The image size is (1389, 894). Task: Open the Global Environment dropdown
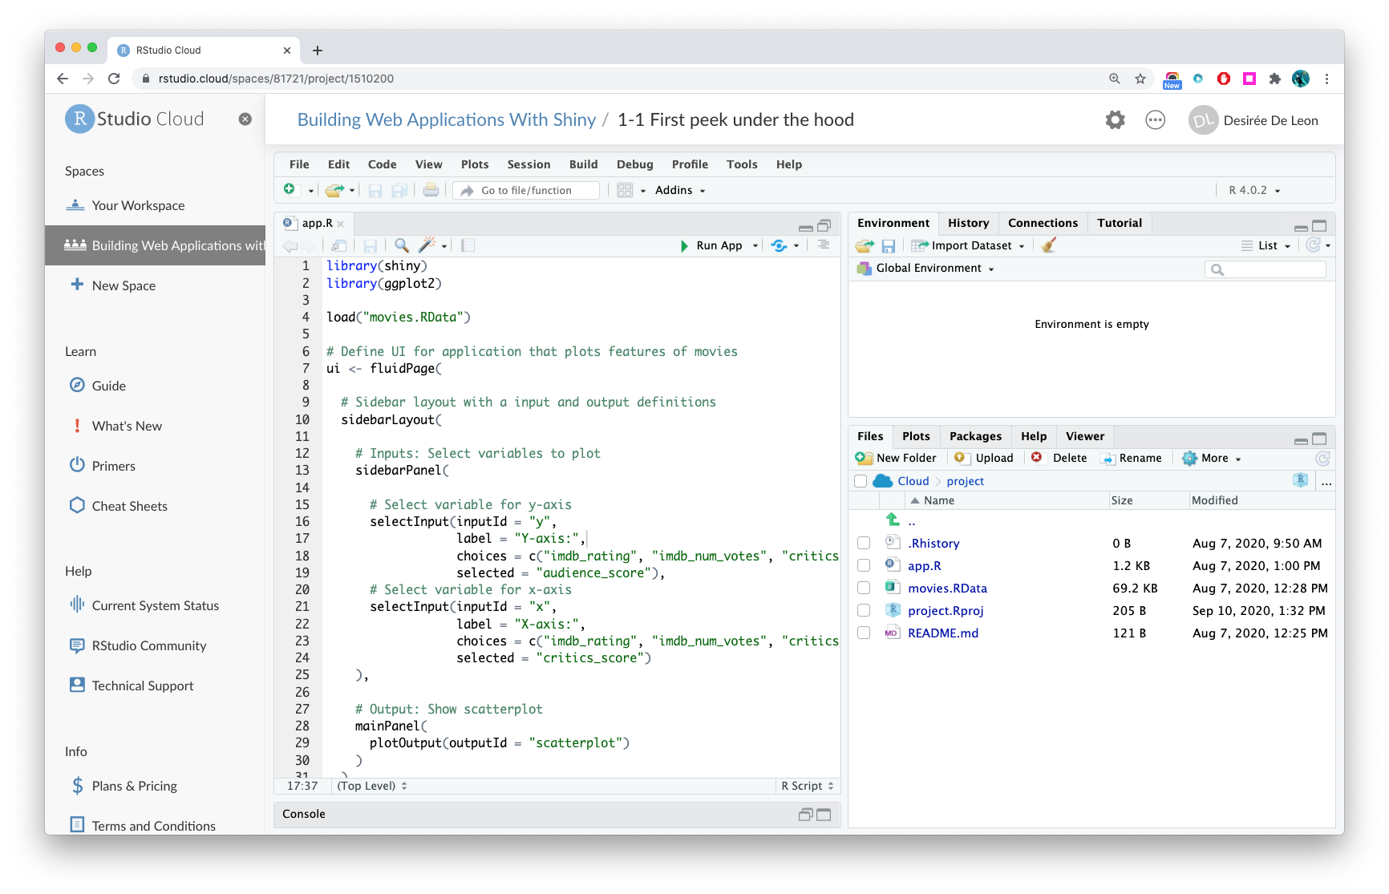[x=926, y=268]
